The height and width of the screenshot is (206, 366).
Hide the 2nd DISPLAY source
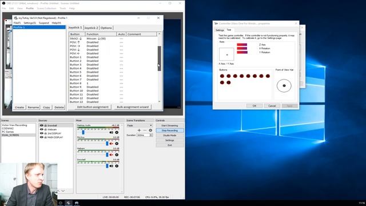(42, 133)
